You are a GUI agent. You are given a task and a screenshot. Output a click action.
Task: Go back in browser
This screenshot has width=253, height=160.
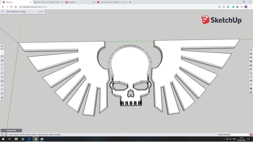pos(3,7)
